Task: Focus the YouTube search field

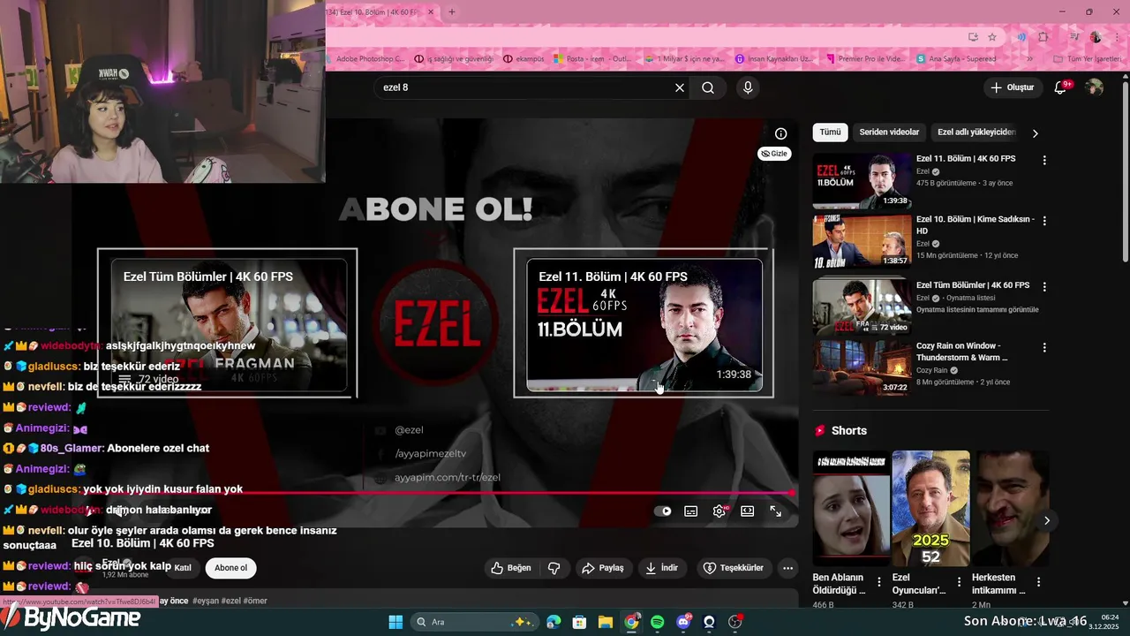Action: 523,87
